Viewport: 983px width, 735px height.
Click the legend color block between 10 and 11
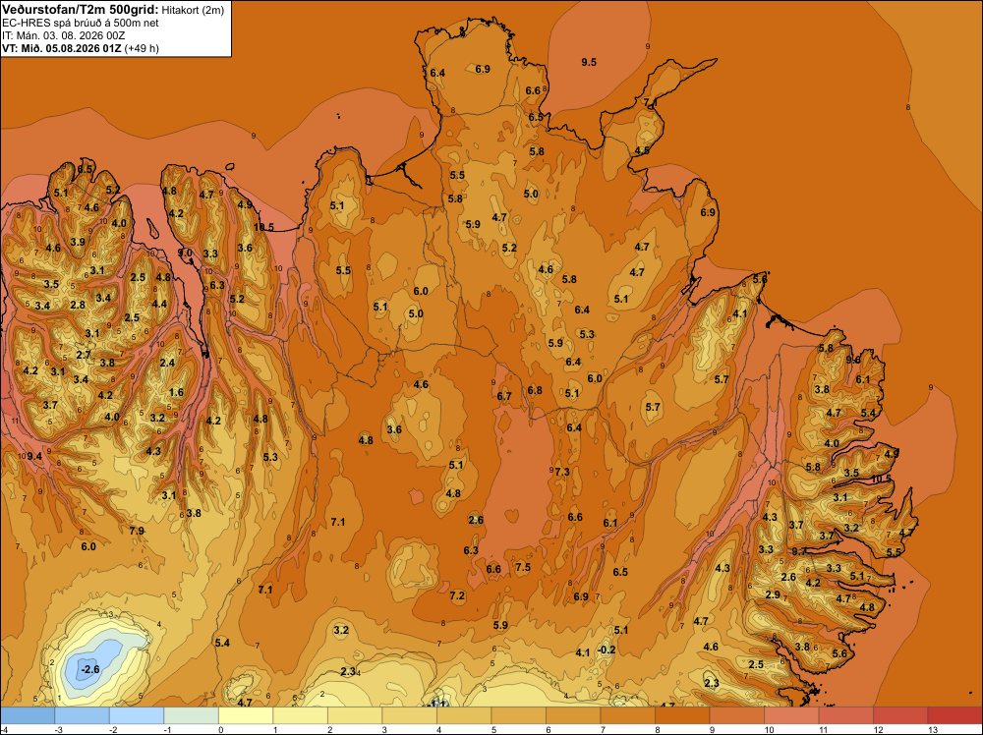click(x=791, y=715)
